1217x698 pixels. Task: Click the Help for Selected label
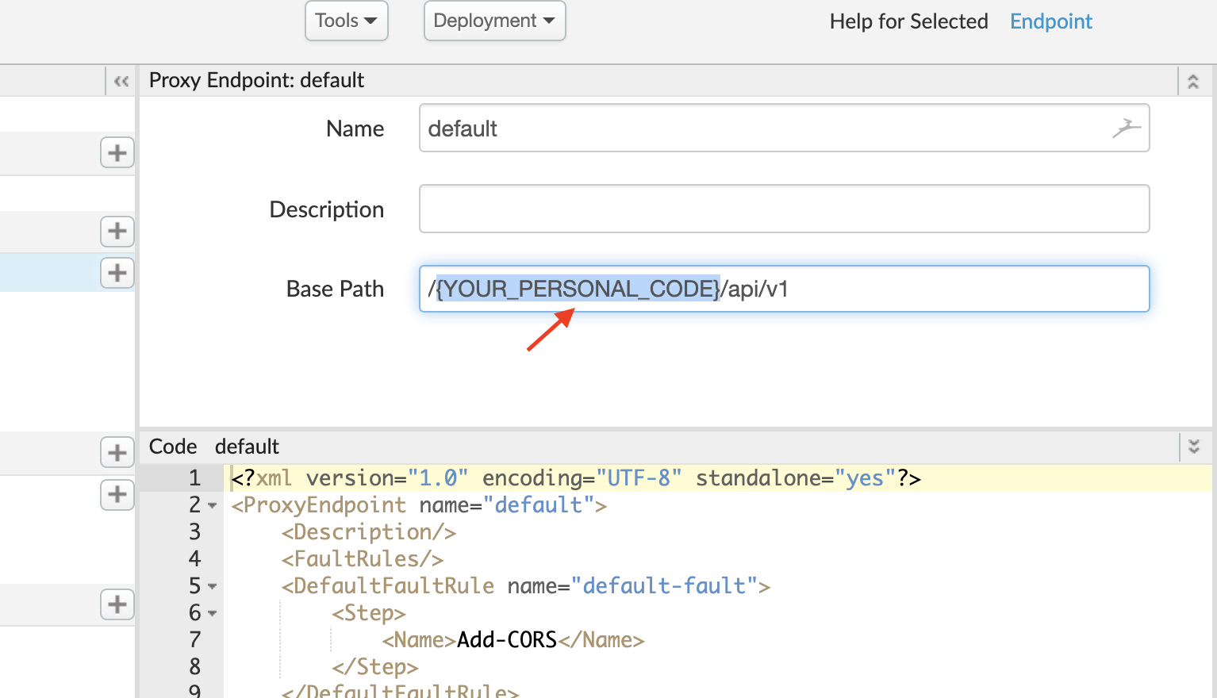pyautogui.click(x=908, y=21)
